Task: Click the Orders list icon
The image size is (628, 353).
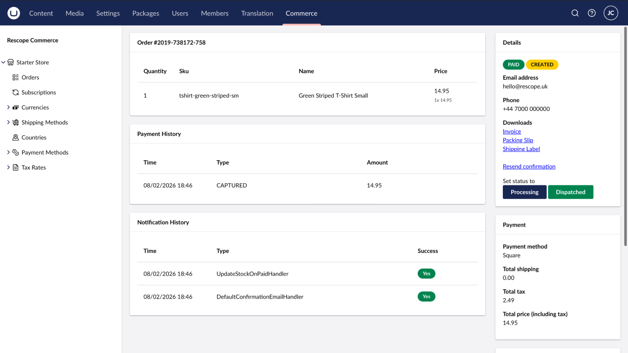Action: coord(16,77)
